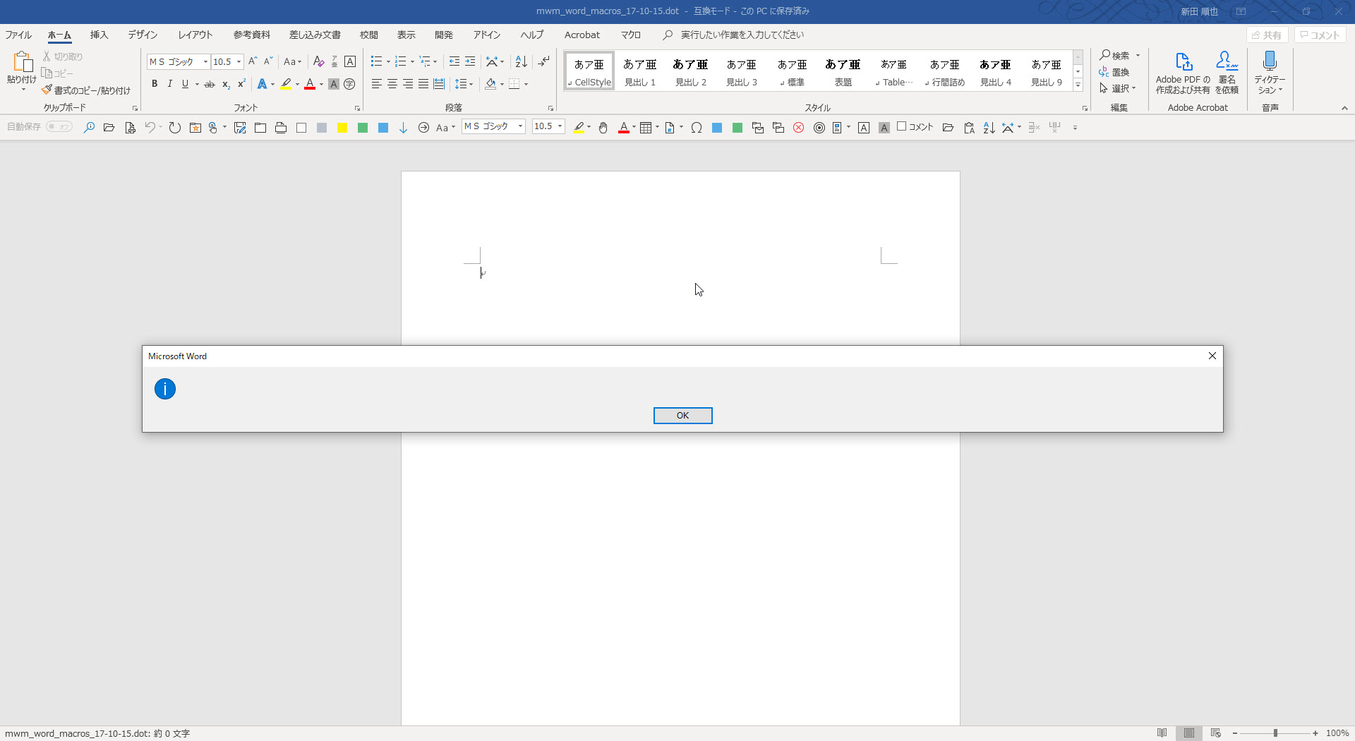This screenshot has width=1355, height=741.
Task: Click the 共有 share button
Action: [x=1267, y=35]
